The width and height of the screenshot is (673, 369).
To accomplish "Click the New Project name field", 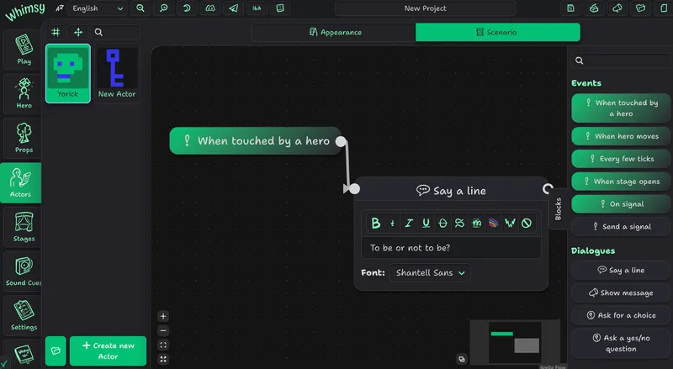I will [x=426, y=8].
